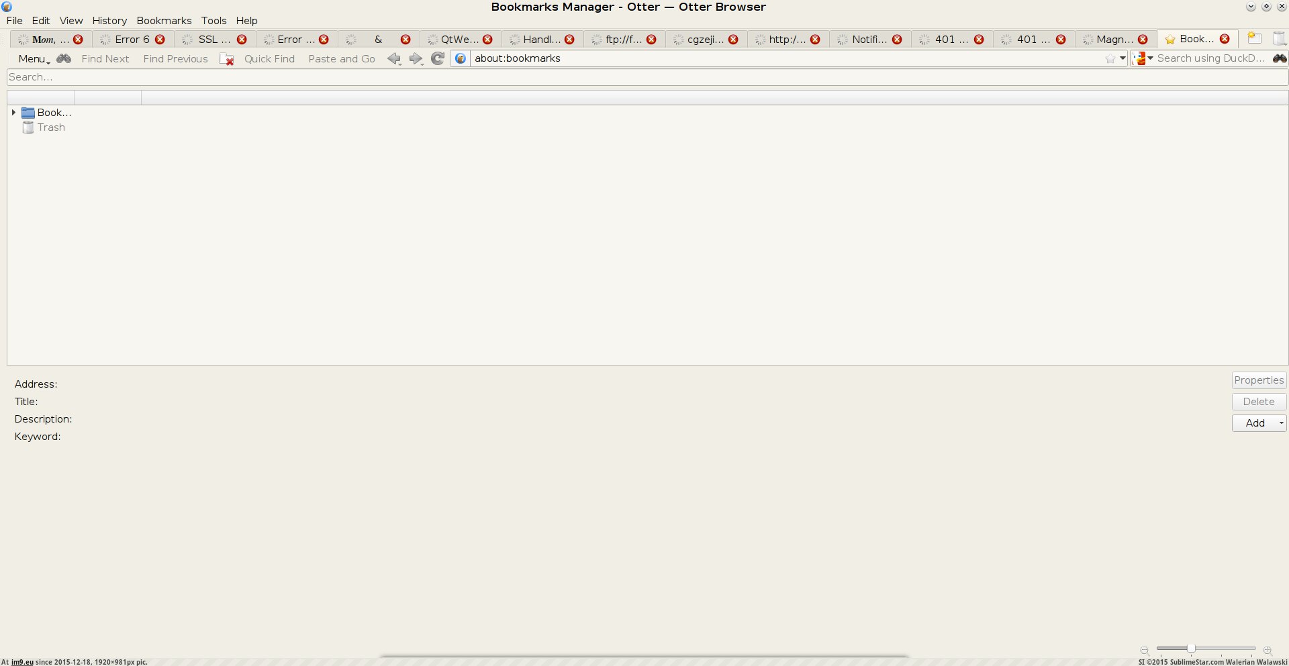Open the Help menu
This screenshot has height=666, width=1289.
(247, 21)
